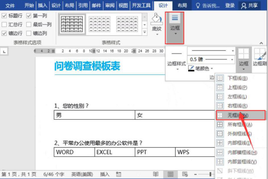Select 所有框线(A) all borders option
The width and height of the screenshot is (268, 179).
[x=240, y=124]
